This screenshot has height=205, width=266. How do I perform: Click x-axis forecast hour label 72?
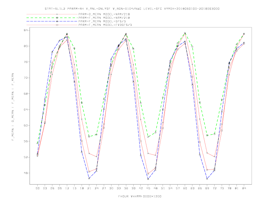click(215, 188)
